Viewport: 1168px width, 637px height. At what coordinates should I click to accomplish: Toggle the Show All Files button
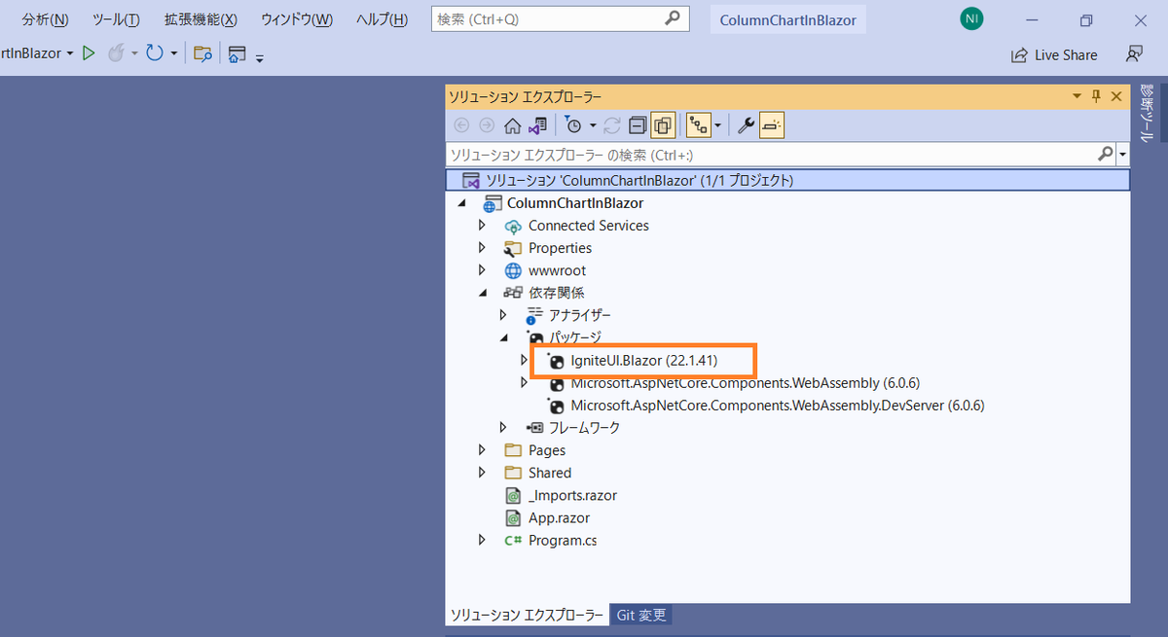[x=663, y=124]
